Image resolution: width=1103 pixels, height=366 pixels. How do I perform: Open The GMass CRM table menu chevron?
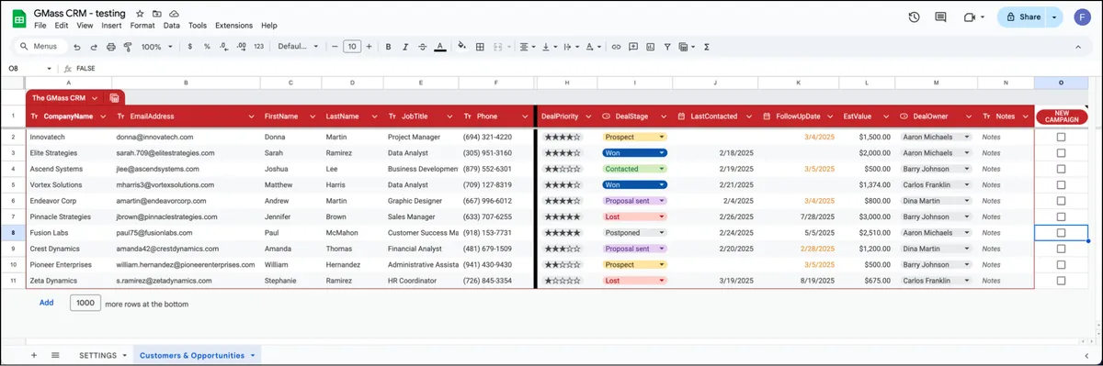95,97
